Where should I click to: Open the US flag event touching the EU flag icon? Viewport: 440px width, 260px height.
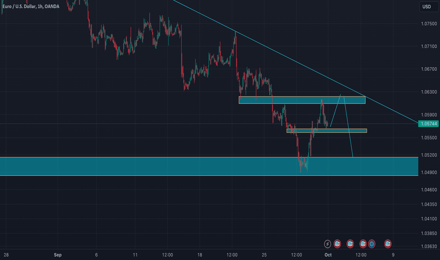(x=363, y=244)
